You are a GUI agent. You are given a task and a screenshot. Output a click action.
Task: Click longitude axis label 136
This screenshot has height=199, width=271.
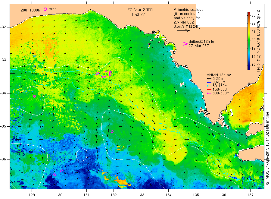[223, 195]
